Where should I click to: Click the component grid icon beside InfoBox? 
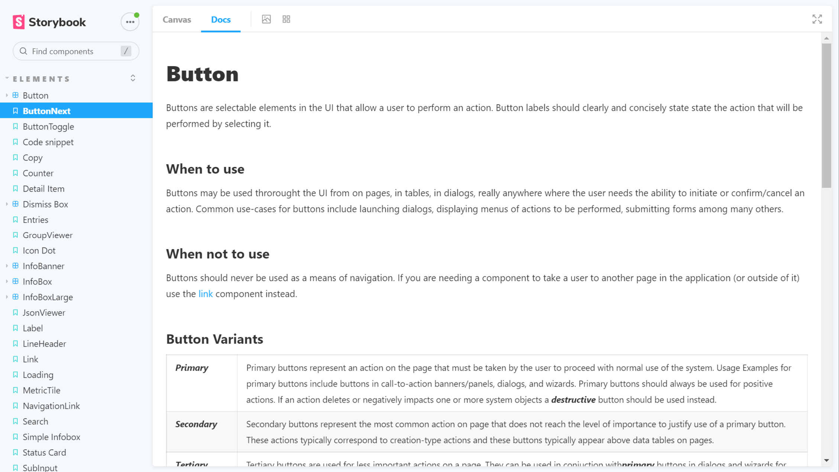click(15, 281)
